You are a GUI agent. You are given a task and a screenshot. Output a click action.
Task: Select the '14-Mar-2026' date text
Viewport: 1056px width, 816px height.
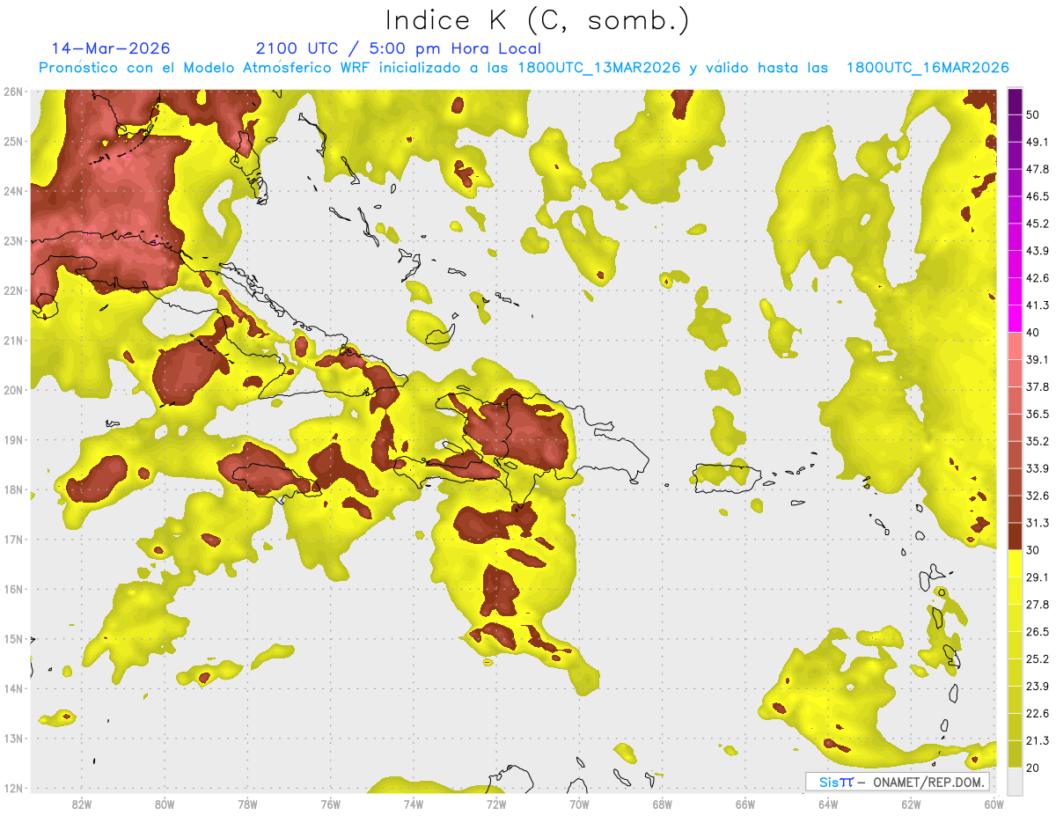click(111, 48)
